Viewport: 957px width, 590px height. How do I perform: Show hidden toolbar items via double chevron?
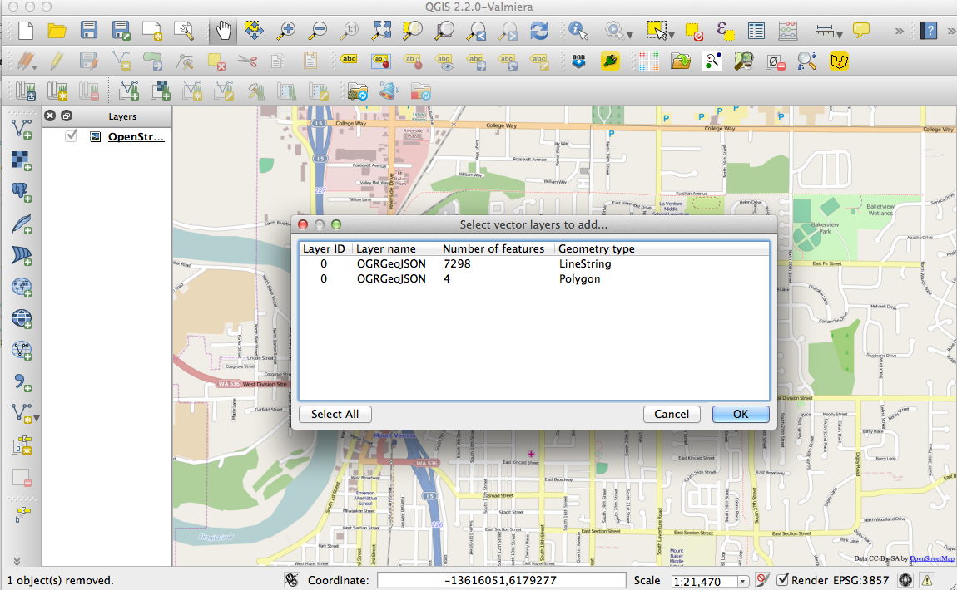coord(899,31)
